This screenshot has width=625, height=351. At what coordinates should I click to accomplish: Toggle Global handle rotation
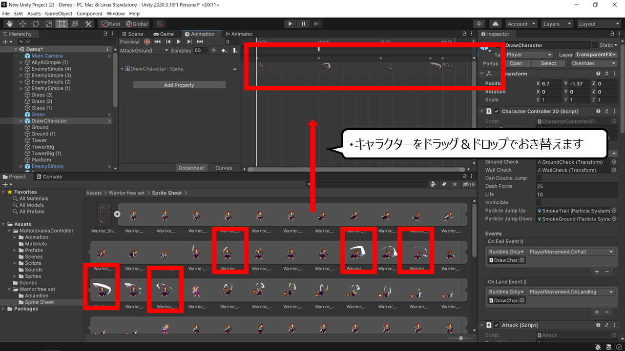point(137,24)
